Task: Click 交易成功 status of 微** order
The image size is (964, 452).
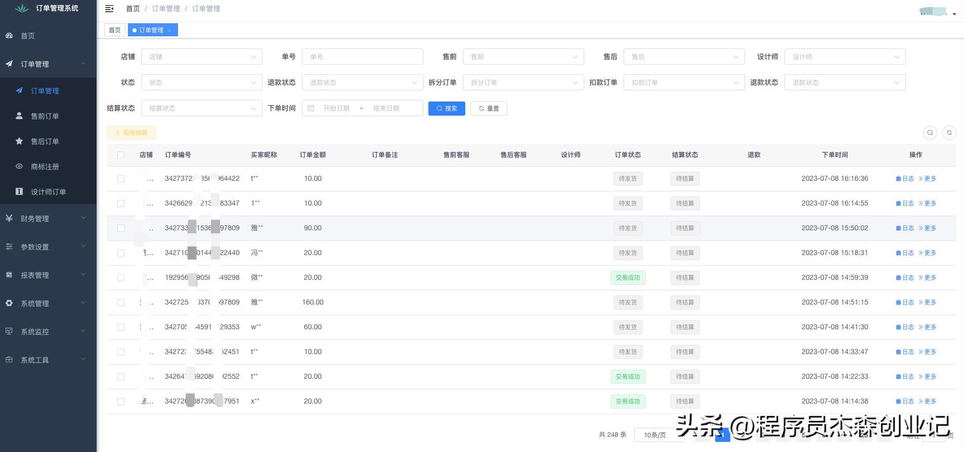Action: pyautogui.click(x=628, y=278)
